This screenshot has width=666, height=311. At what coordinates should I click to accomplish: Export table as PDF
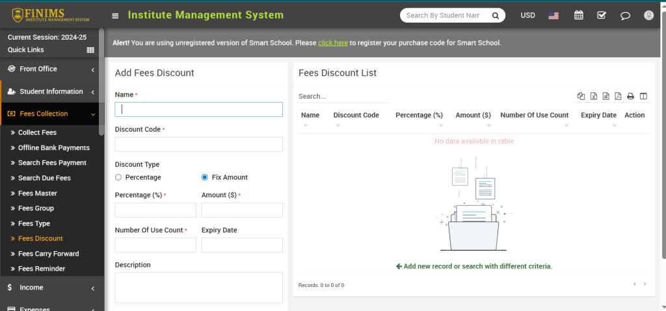click(x=618, y=96)
